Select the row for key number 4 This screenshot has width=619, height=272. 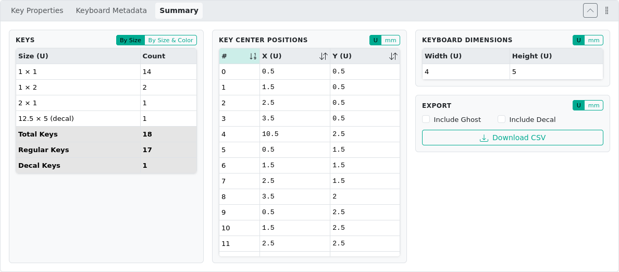309,134
